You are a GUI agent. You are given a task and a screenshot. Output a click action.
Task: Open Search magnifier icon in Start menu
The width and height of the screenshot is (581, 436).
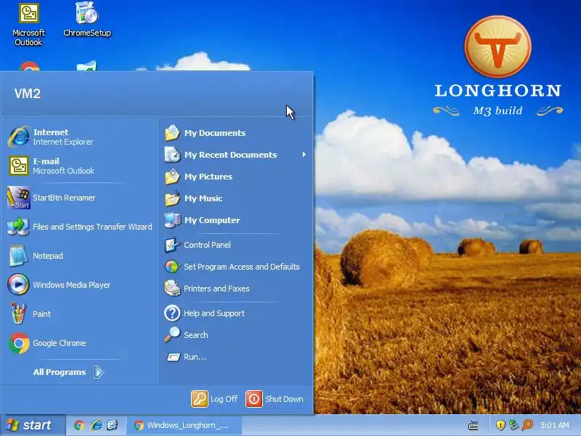pos(172,334)
